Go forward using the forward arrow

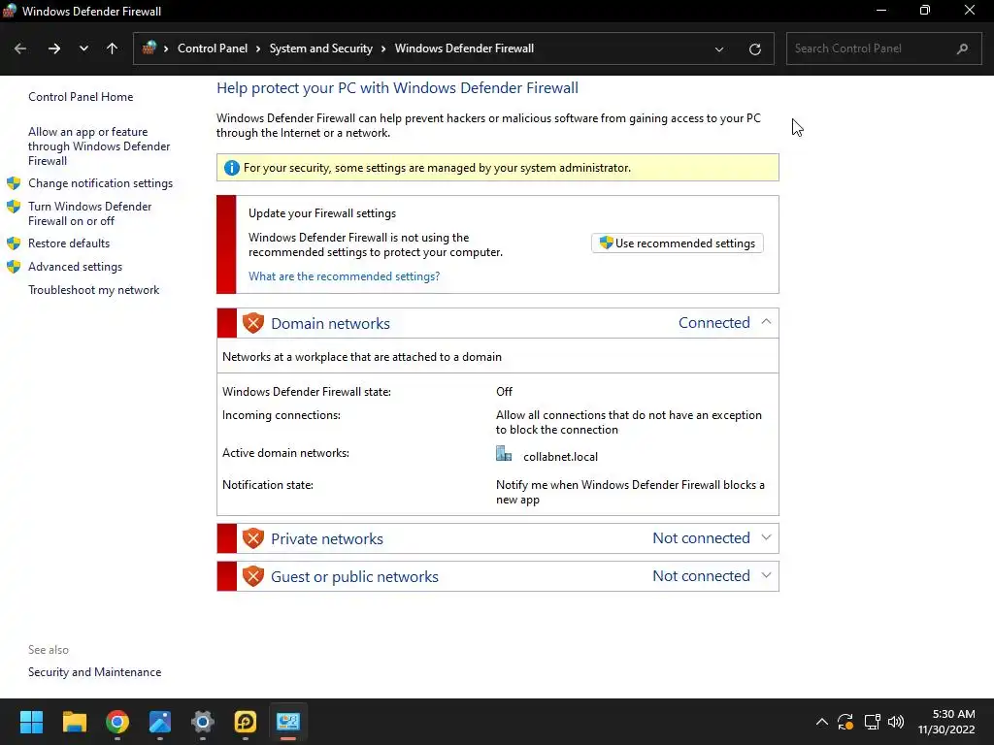point(54,49)
